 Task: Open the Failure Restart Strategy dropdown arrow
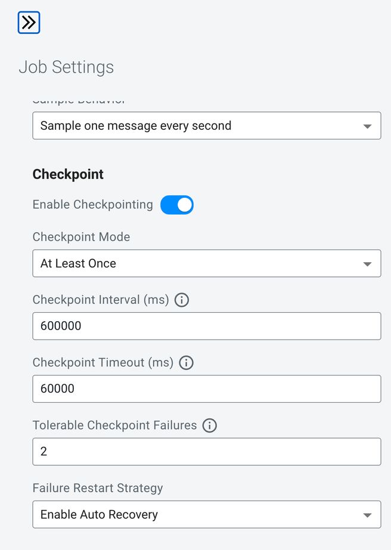367,515
